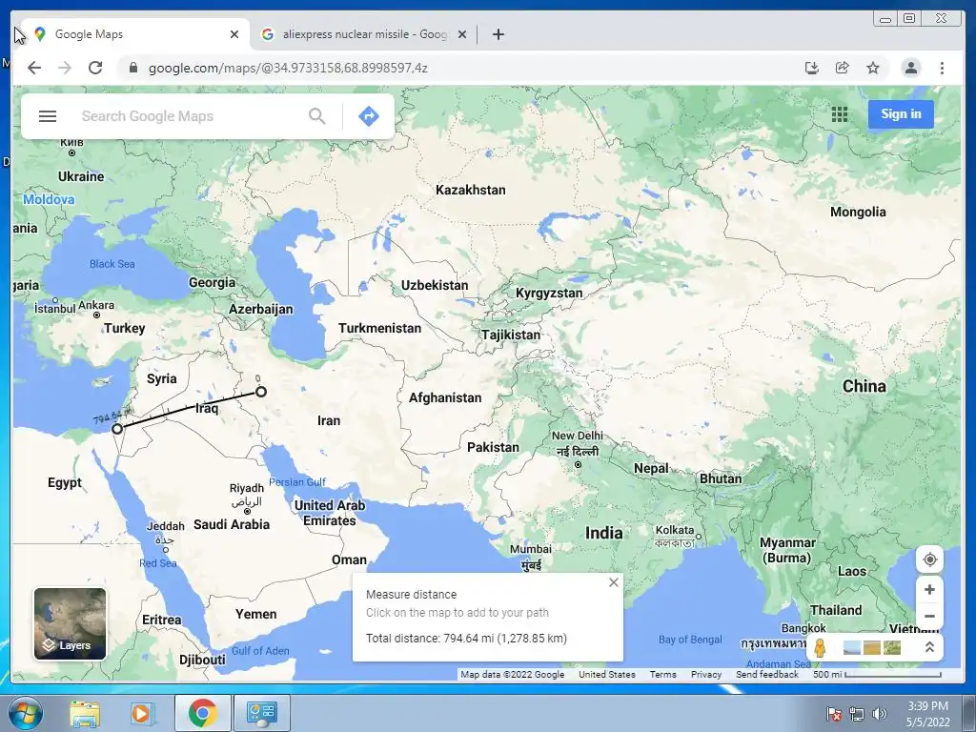This screenshot has height=732, width=976.
Task: Bookmark this page with the star
Action: pos(873,68)
